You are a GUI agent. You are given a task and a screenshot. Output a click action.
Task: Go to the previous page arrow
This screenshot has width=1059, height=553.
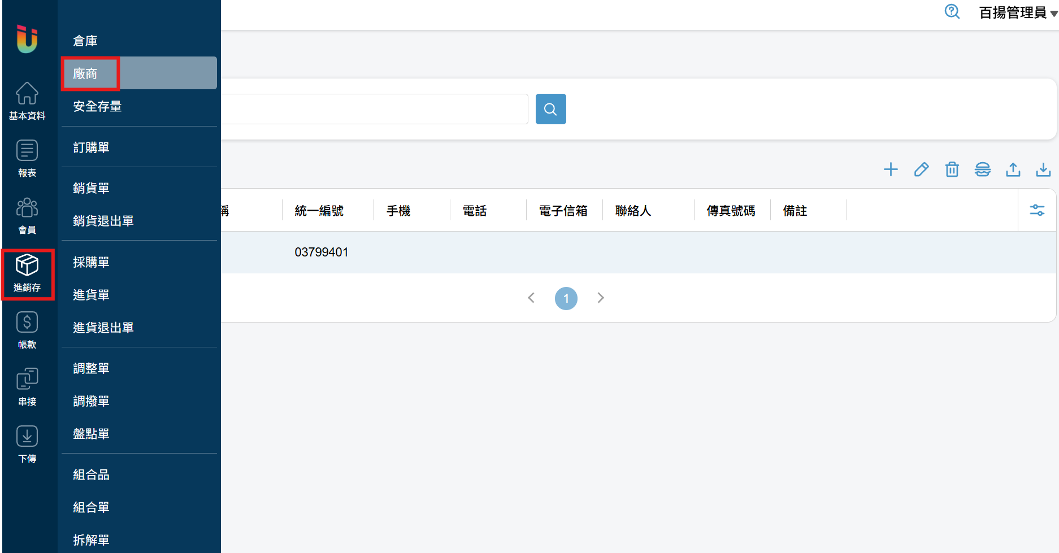click(x=531, y=298)
